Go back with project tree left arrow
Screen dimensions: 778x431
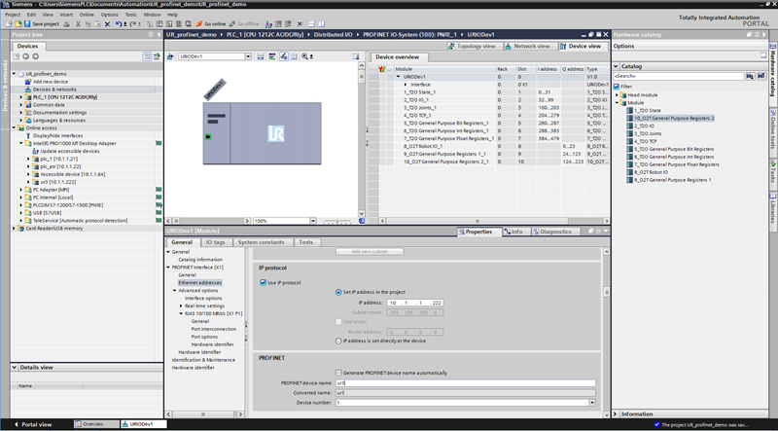point(26,56)
